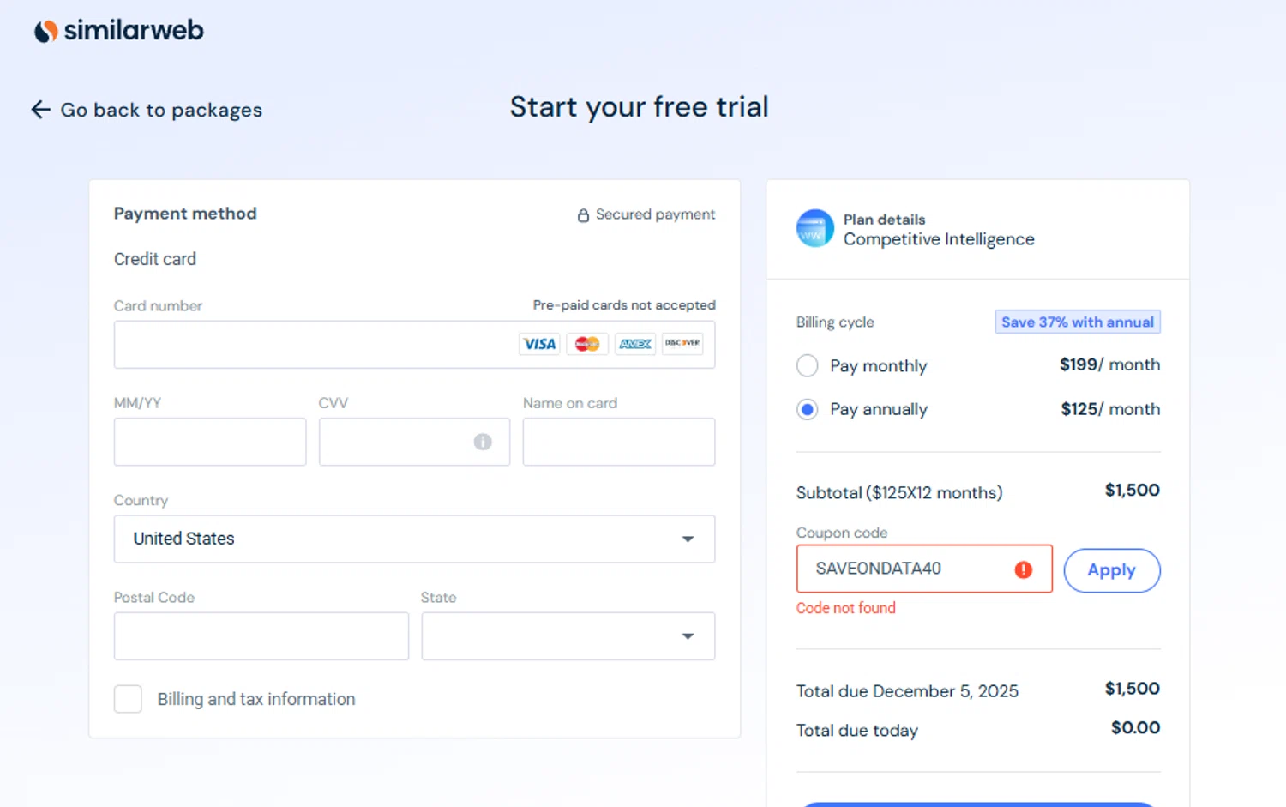Focus the Postal Code field

click(261, 635)
